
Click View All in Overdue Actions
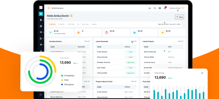pyautogui.click(x=87, y=41)
